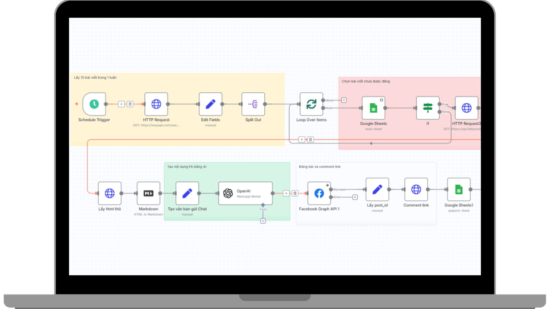Open the Schedule Trigger node
Viewport: 550px width, 309px height.
pos(94,104)
